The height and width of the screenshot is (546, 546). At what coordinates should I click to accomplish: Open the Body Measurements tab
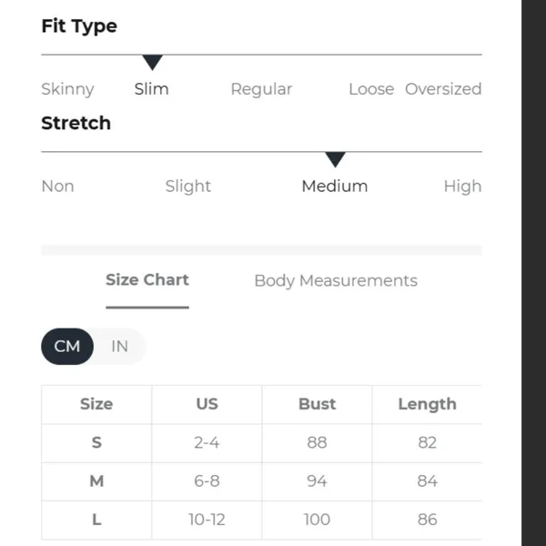[336, 280]
